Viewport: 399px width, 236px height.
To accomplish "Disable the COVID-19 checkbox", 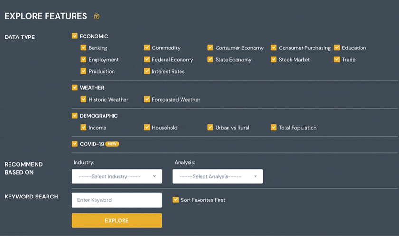I will pos(75,144).
